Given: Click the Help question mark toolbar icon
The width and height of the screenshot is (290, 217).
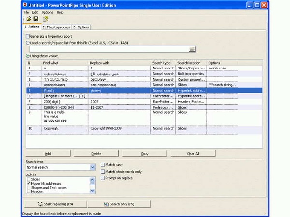Looking at the screenshot, I should [46, 19].
